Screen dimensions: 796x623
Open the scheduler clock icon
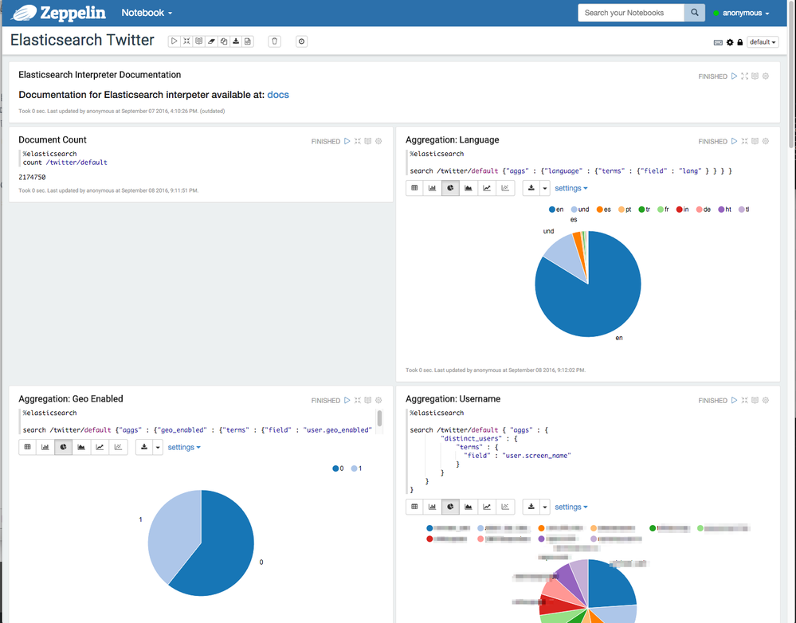point(301,41)
